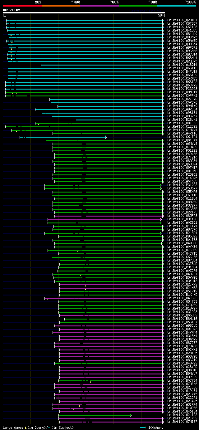Click the UniRef100_B4WP22 label

[182, 364]
